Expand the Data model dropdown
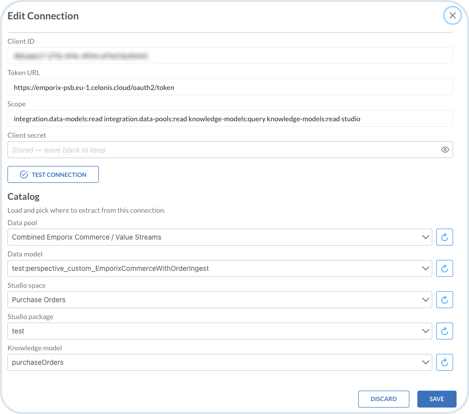This screenshot has height=414, width=469. coord(220,268)
